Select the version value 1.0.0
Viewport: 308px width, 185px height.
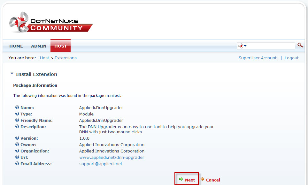[x=84, y=138]
